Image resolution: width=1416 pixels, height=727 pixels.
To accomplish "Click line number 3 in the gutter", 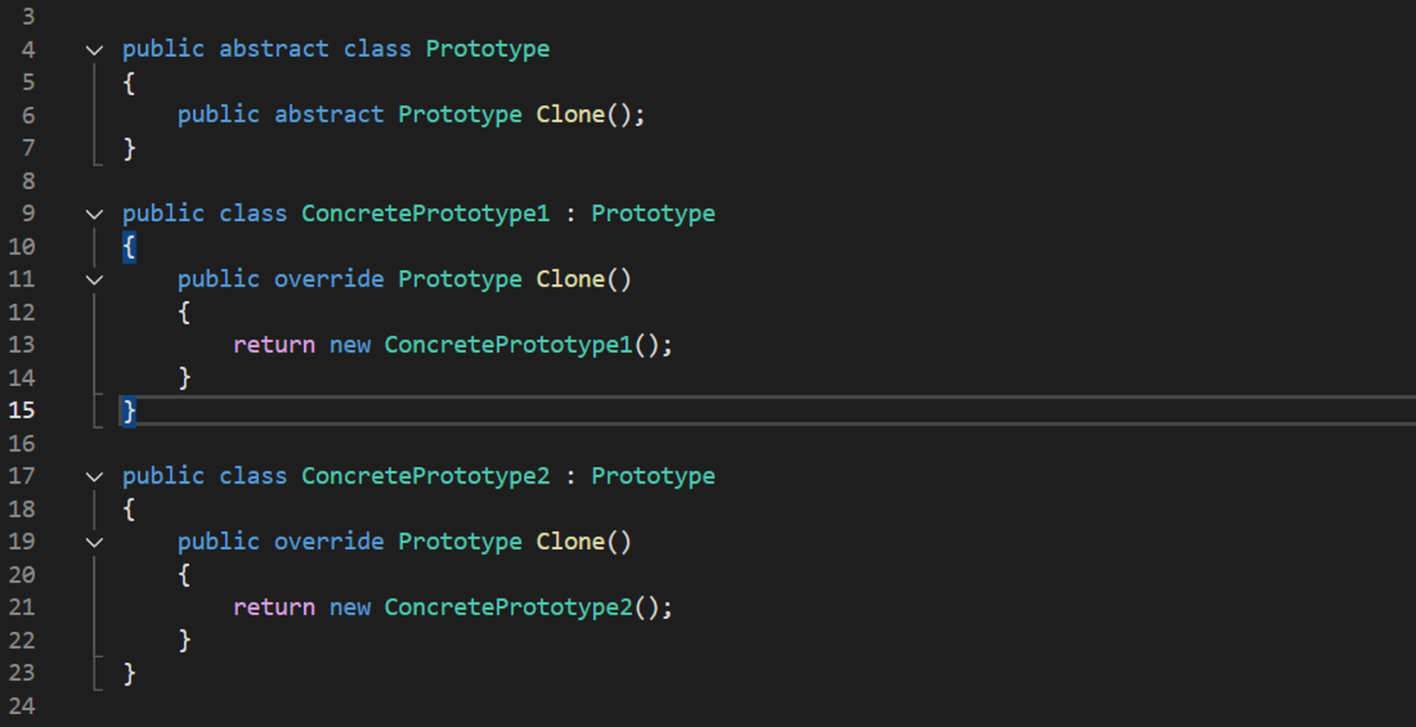I will click(28, 16).
